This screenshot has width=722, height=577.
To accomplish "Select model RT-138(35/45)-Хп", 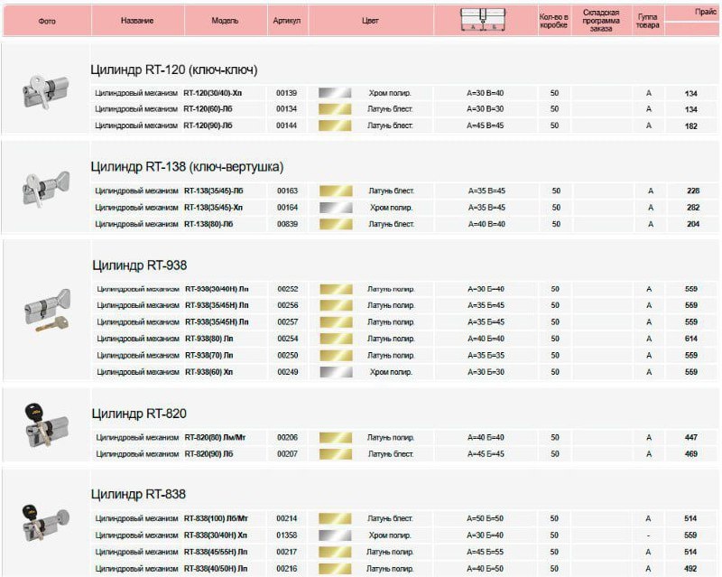I will coord(213,208).
